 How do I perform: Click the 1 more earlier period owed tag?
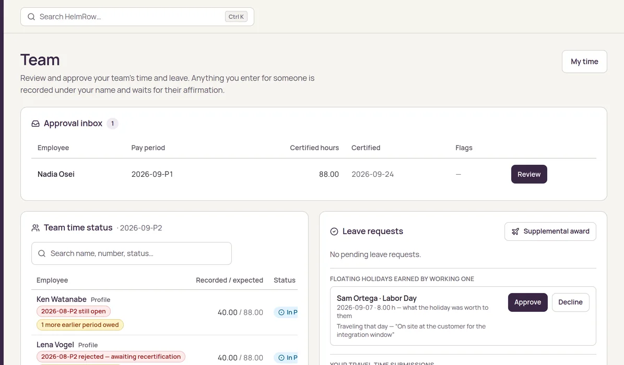80,325
